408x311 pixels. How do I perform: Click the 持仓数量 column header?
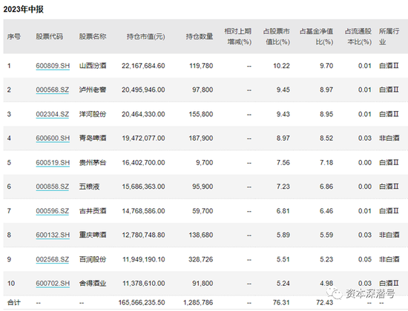(200, 36)
